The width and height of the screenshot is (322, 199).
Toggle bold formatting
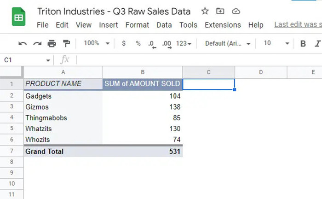click(x=303, y=44)
